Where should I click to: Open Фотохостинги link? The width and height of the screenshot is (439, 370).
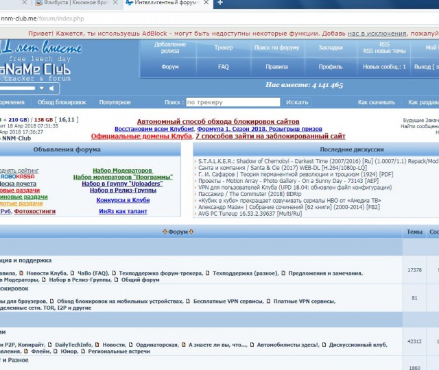(35, 212)
